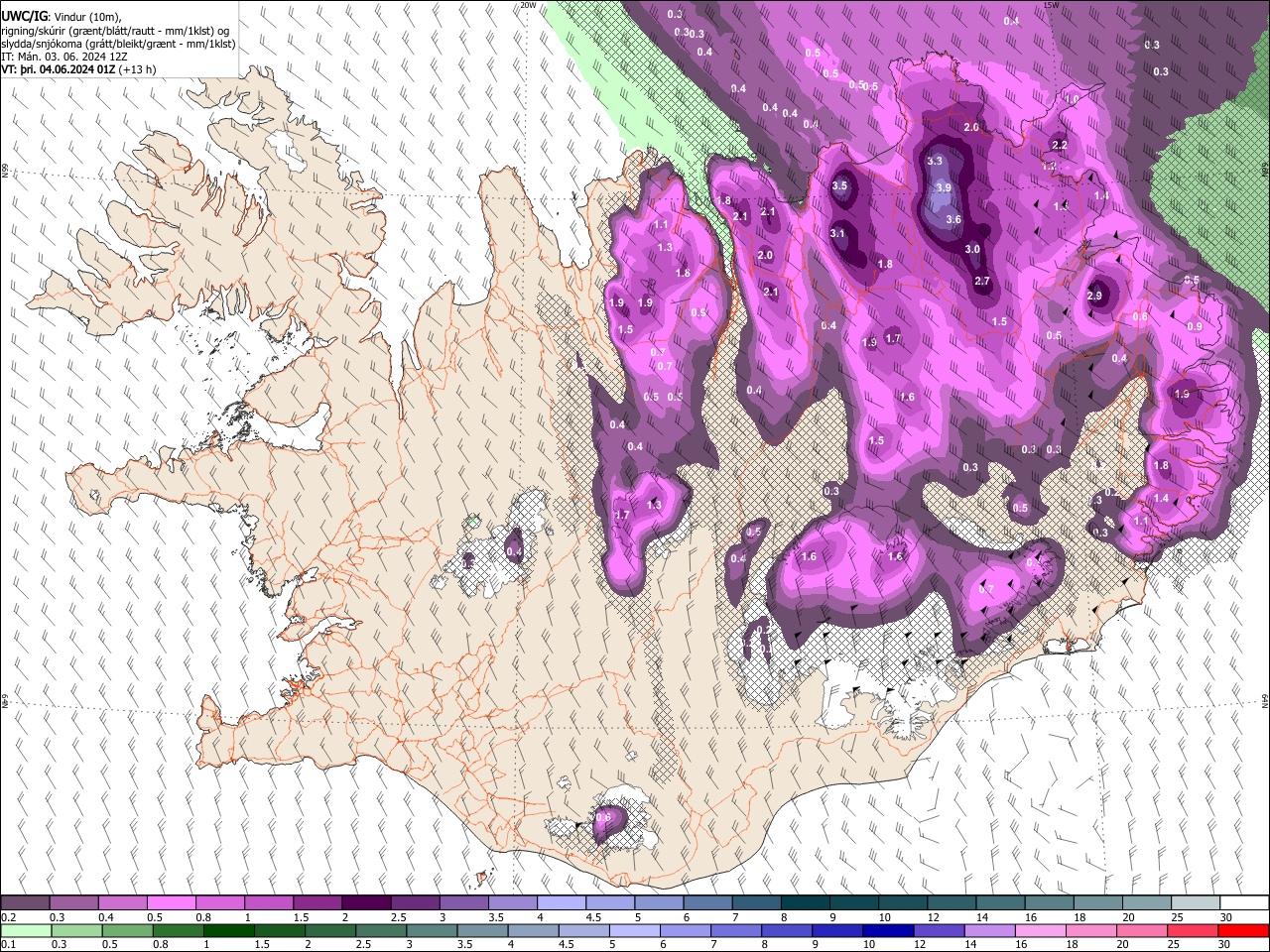Click the 3.6 precipitation value
Screen dimensions: 1270x952
(953, 219)
